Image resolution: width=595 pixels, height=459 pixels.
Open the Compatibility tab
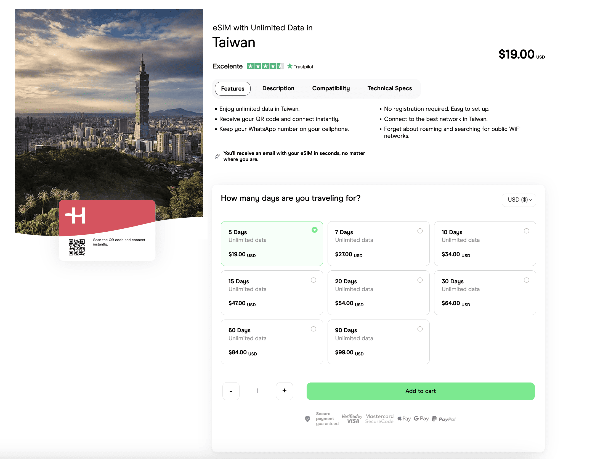[x=331, y=88]
